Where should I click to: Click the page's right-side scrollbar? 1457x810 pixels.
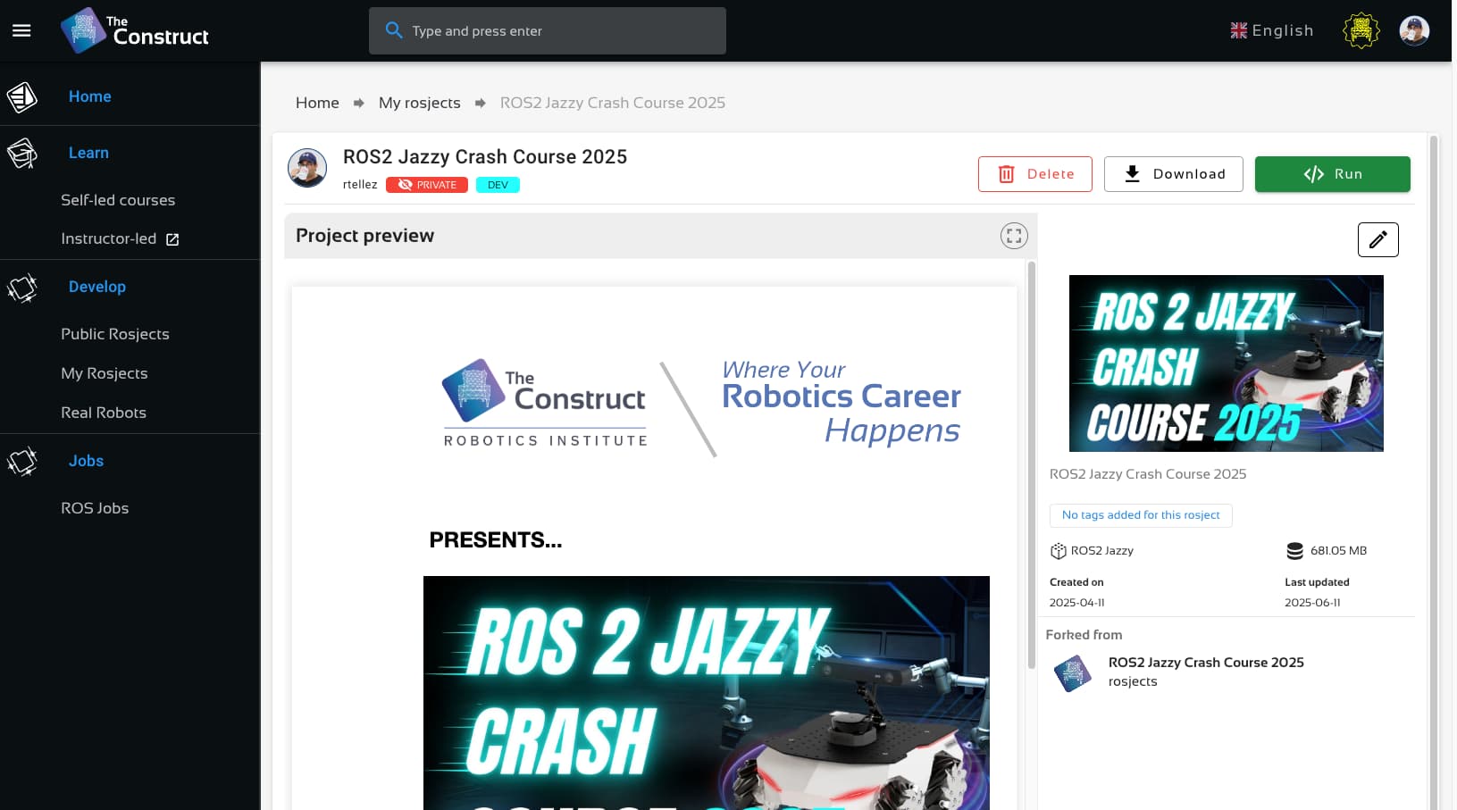click(x=1434, y=472)
